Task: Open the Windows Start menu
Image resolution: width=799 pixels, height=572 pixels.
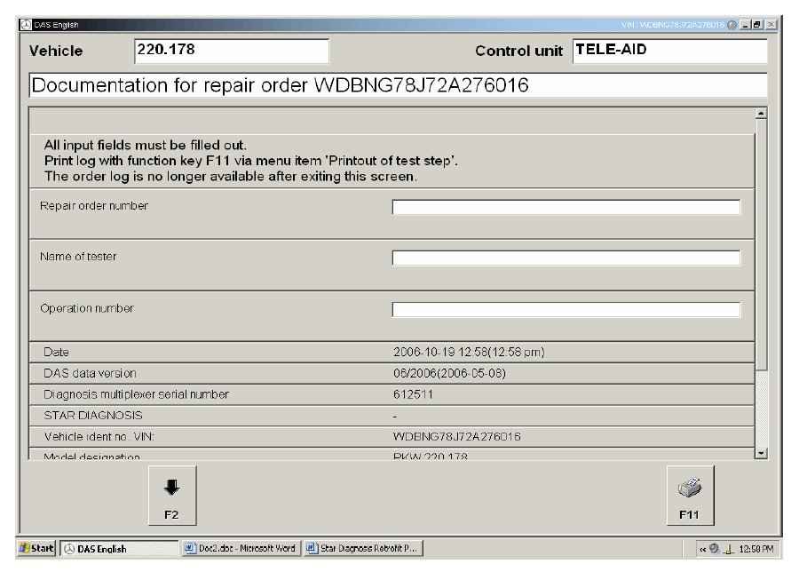Action: click(x=36, y=548)
